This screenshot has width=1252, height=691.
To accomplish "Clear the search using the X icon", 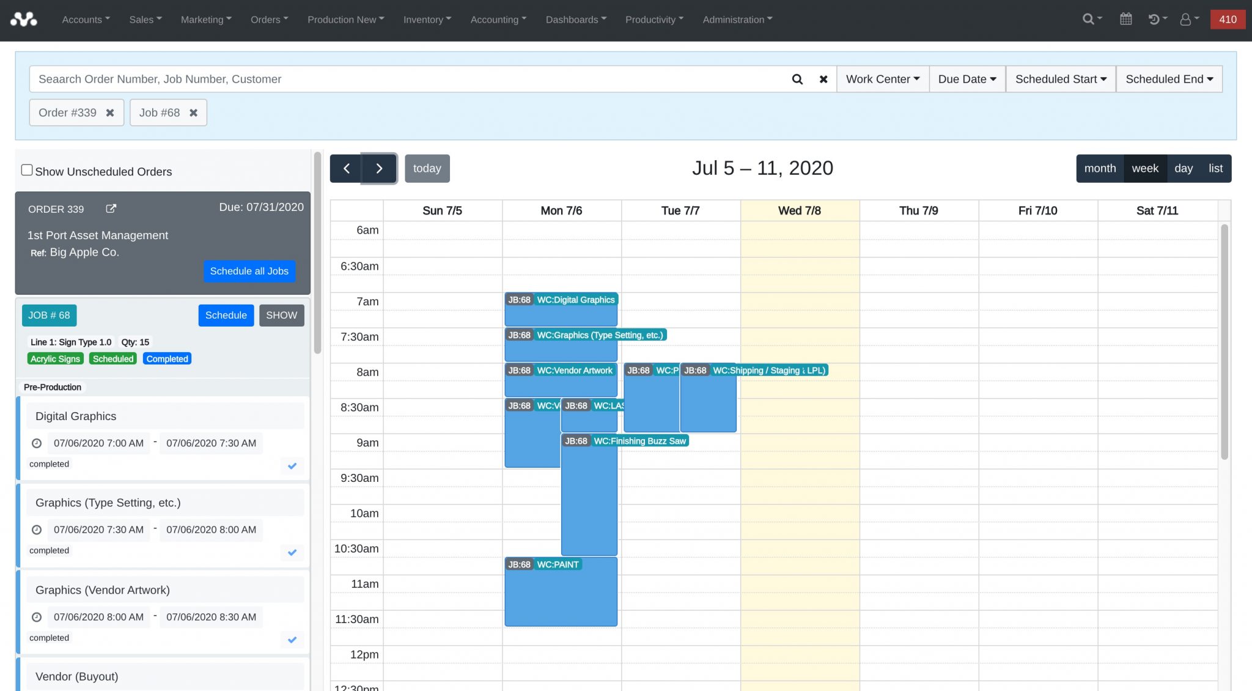I will click(x=823, y=79).
